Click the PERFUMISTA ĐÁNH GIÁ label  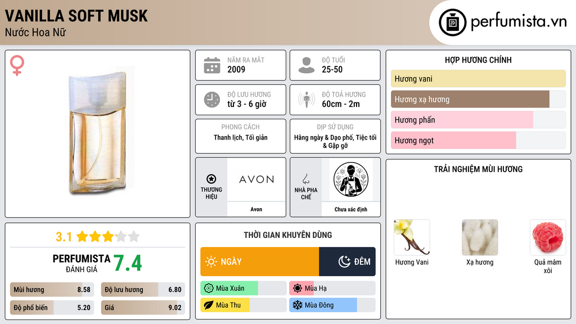[82, 263]
